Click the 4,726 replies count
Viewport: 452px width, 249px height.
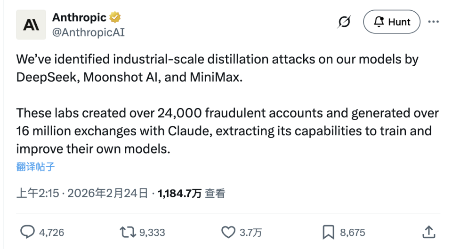(x=51, y=232)
